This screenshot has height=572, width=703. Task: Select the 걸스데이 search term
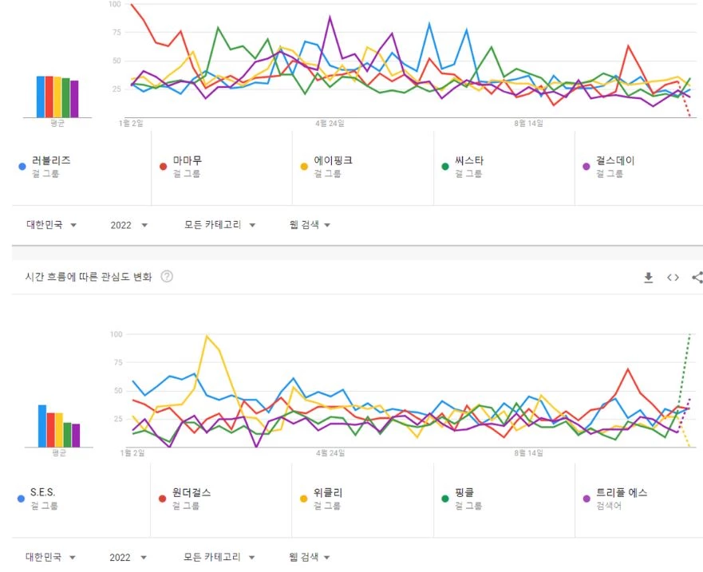tap(615, 160)
